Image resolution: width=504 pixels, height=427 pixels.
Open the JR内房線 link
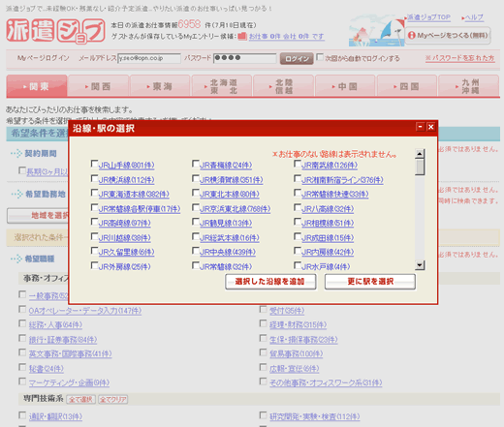pos(328,252)
